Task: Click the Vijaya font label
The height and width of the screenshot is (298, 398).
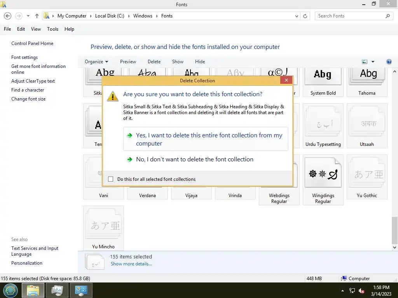Action: pyautogui.click(x=191, y=196)
